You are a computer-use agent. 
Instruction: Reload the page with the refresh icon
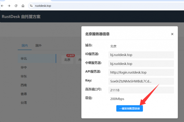[16, 6]
